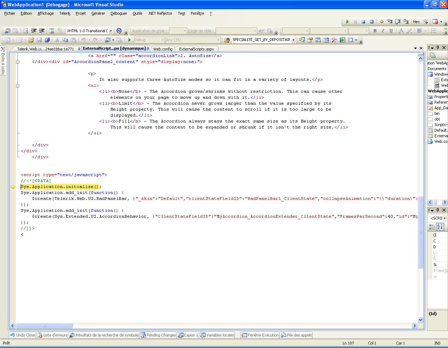Open the Properties Window icon

tap(310, 40)
